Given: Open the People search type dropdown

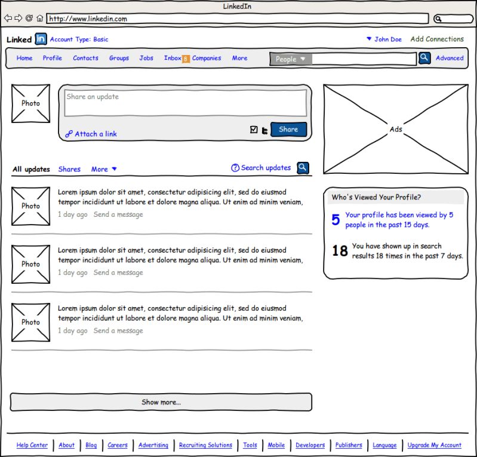Looking at the screenshot, I should click(291, 59).
